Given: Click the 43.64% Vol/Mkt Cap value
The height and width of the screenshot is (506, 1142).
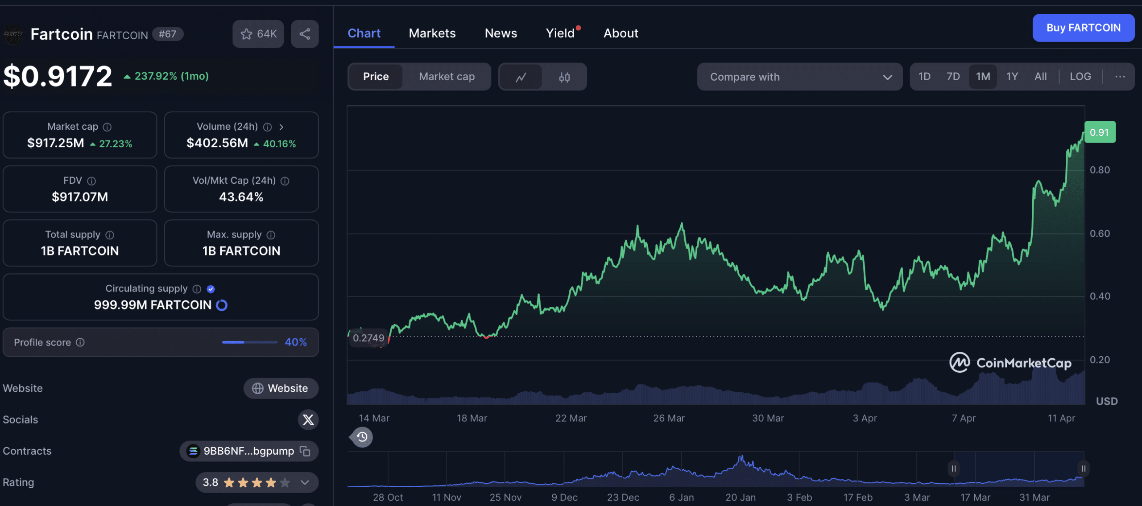Looking at the screenshot, I should 241,197.
